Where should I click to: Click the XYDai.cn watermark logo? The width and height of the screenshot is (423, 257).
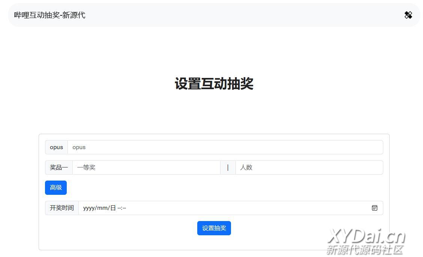pos(366,237)
